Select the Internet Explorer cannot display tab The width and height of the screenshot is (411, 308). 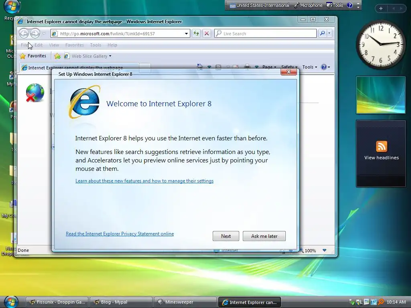(x=79, y=67)
